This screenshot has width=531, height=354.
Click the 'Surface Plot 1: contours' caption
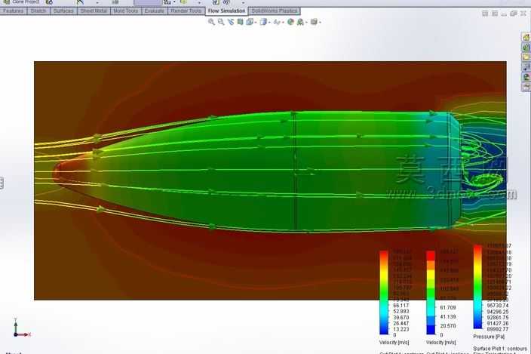[x=500, y=349]
